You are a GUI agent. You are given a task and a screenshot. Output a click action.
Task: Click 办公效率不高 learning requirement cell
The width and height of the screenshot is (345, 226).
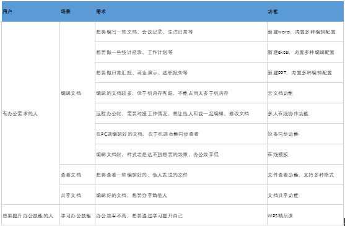181,215
